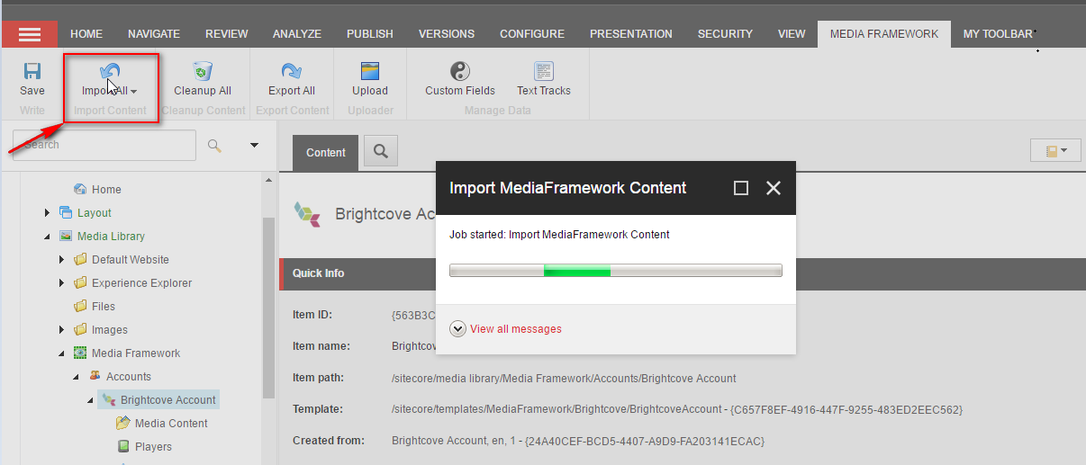Image resolution: width=1086 pixels, height=465 pixels.
Task: Click the Created from value text
Action: tap(578, 441)
